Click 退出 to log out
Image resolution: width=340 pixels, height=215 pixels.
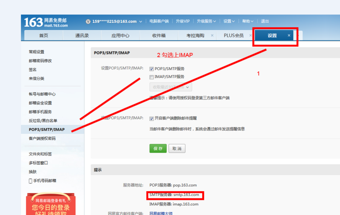265,21
